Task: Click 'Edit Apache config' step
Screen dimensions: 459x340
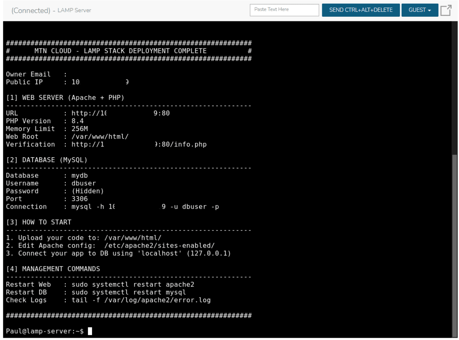Action: [110, 245]
